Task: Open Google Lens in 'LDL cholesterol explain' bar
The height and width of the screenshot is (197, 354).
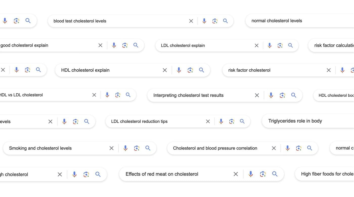Action: tap(280, 45)
